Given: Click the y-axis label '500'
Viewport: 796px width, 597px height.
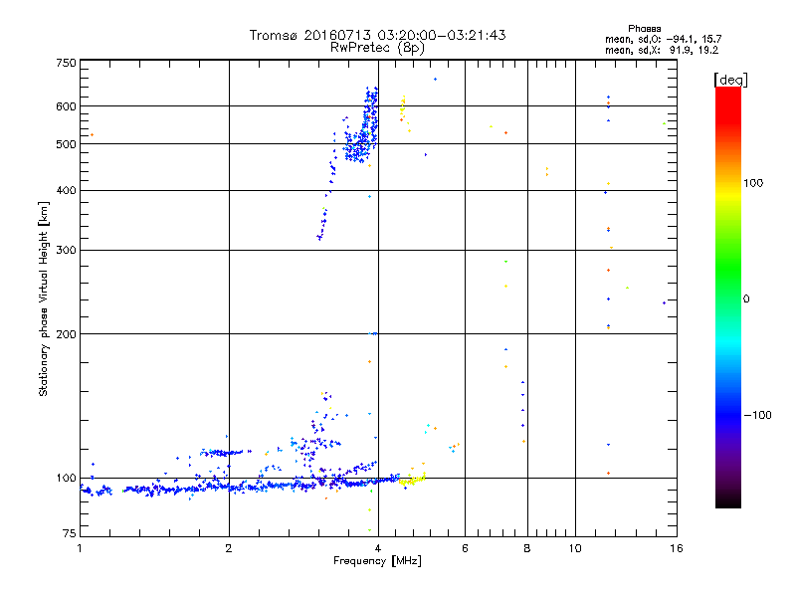Looking at the screenshot, I should coord(66,144).
